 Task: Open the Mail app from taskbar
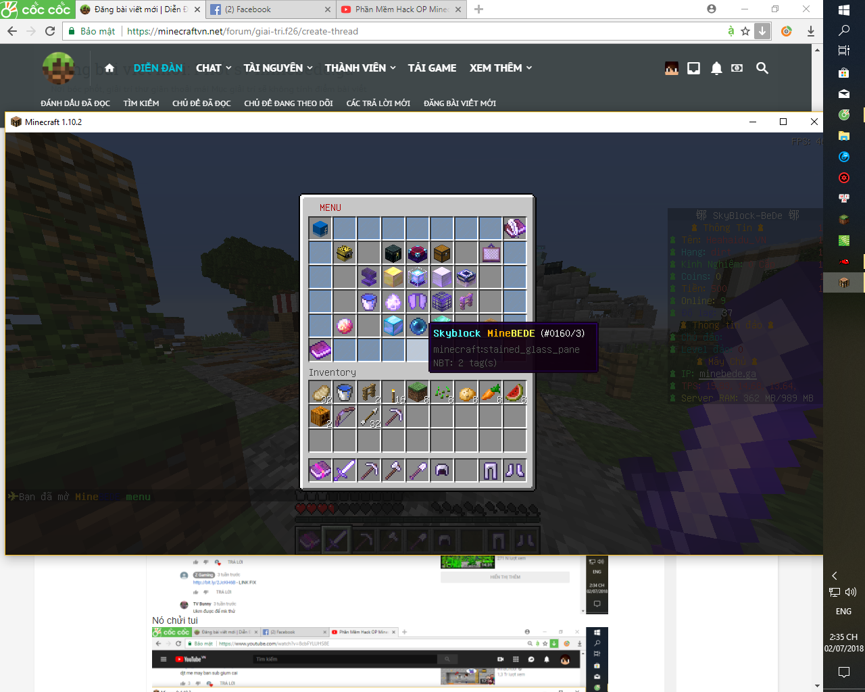coord(844,94)
